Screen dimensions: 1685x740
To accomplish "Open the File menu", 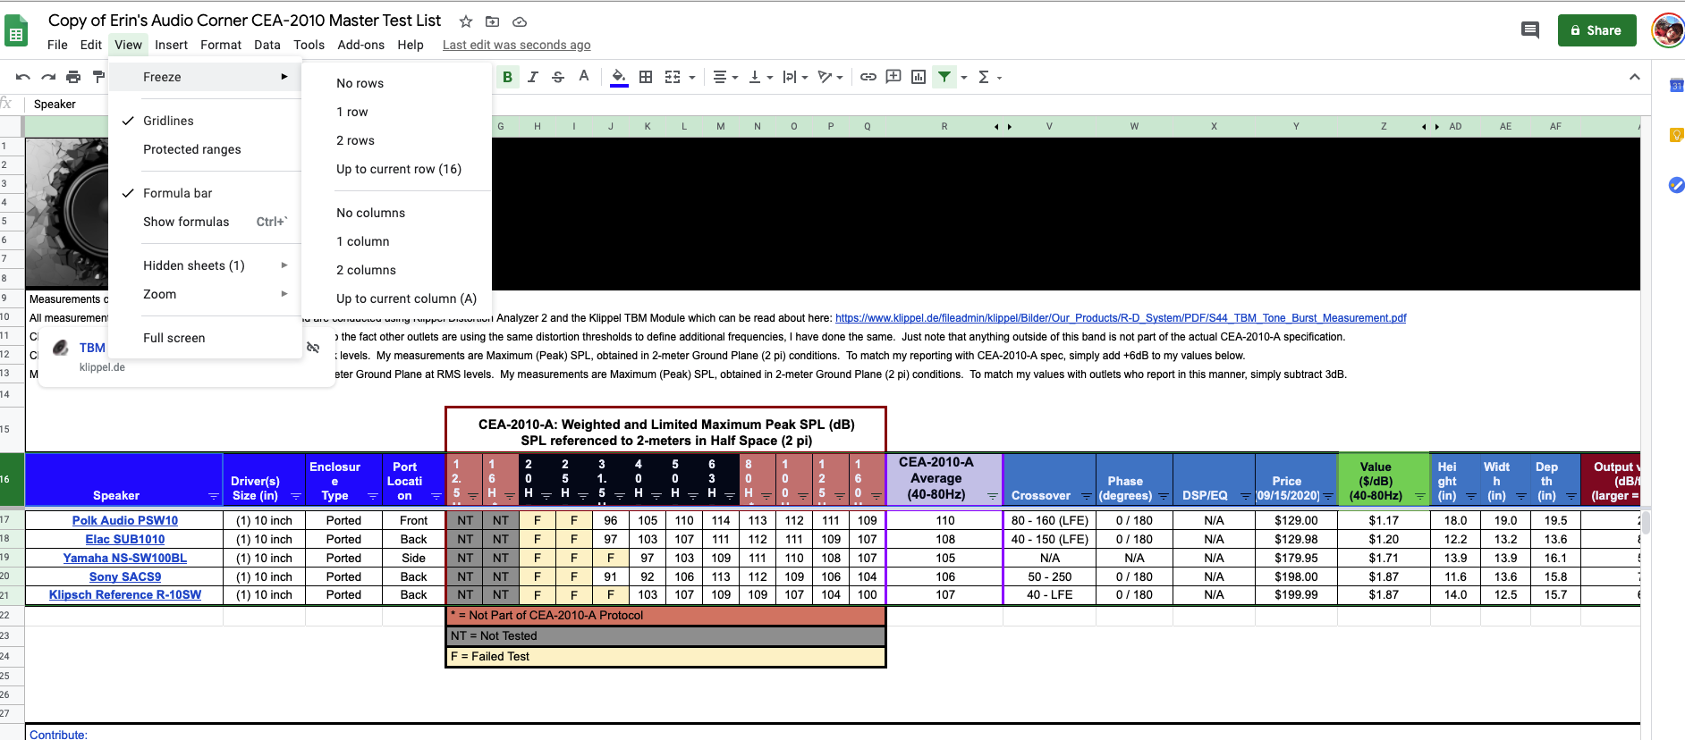I will [x=57, y=45].
